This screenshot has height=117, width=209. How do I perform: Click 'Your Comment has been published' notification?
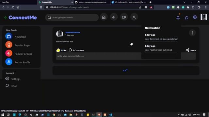click(x=161, y=39)
